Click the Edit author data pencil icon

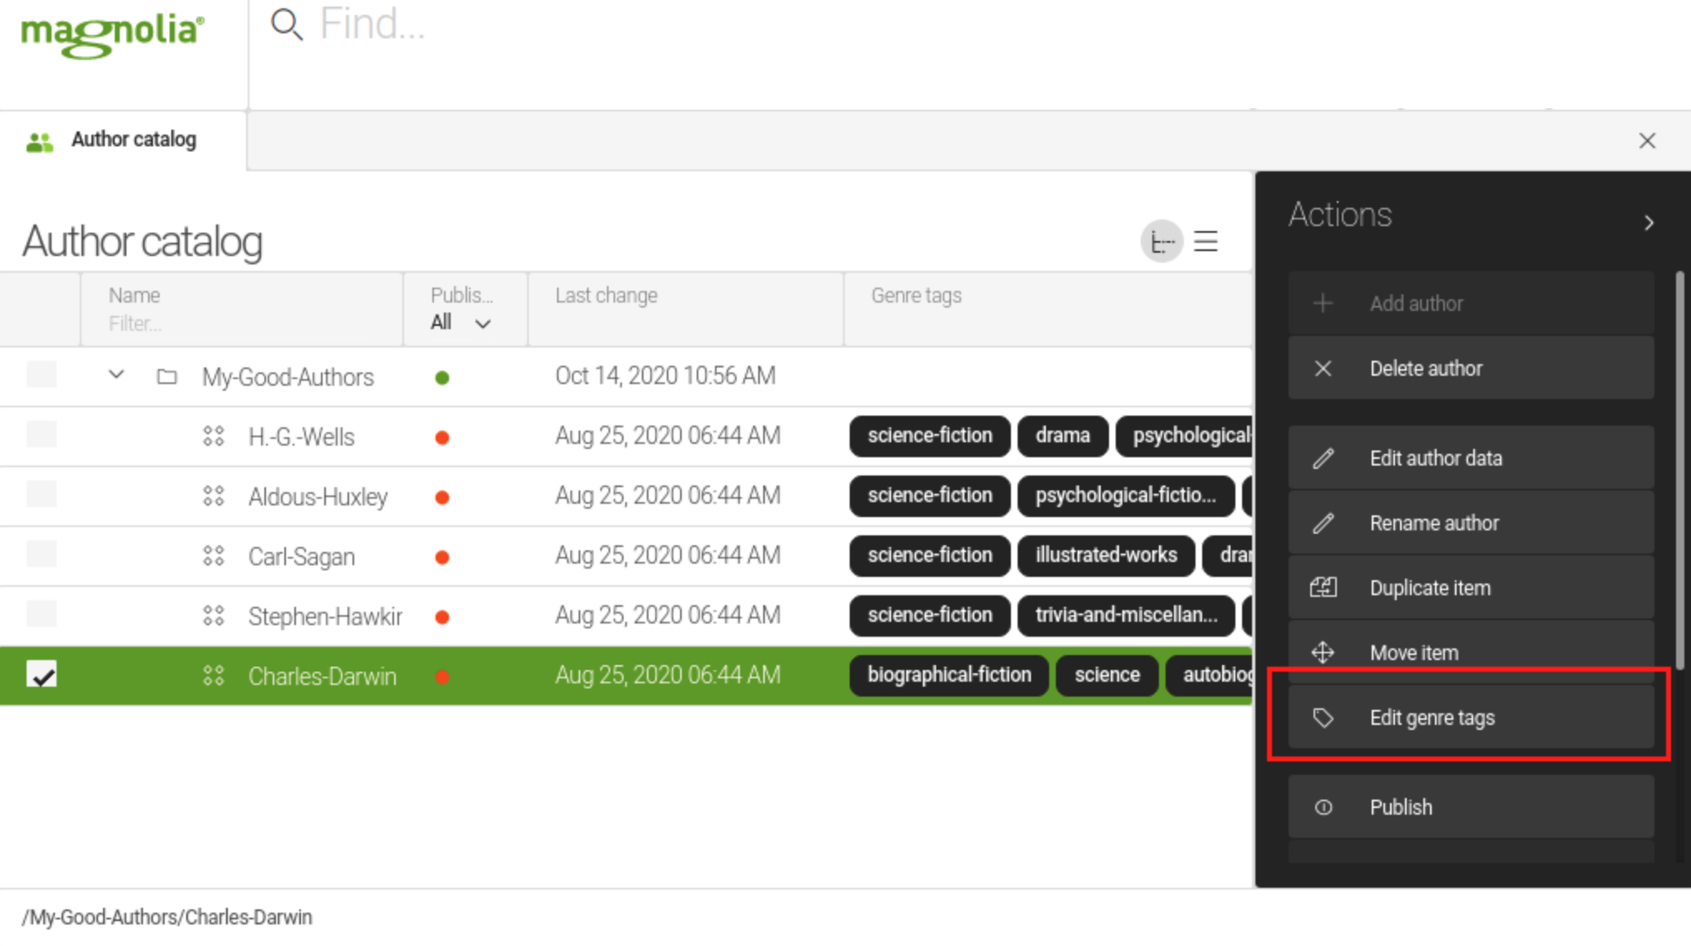1324,459
